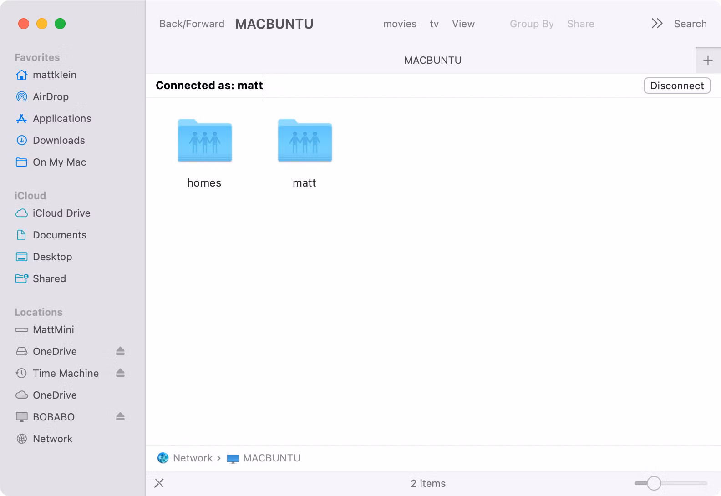Click the iCloud Drive cloud icon
The width and height of the screenshot is (721, 496).
(x=21, y=213)
